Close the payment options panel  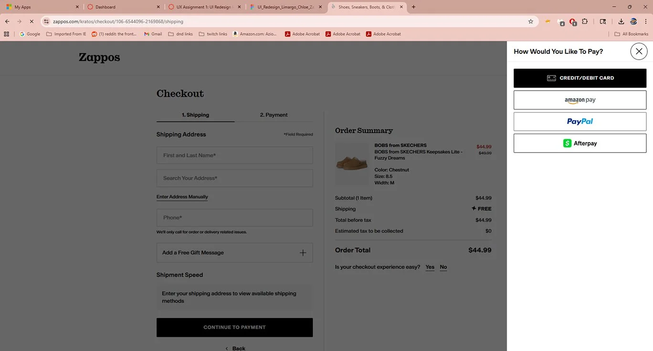pos(639,51)
